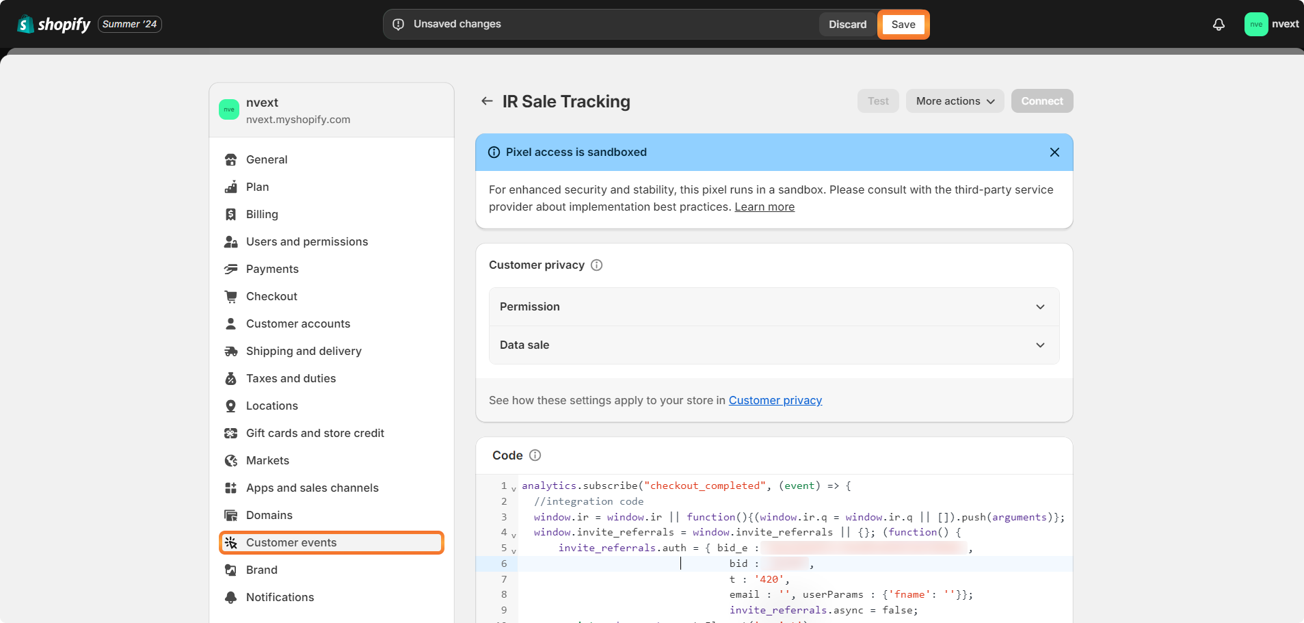Viewport: 1304px width, 623px height.
Task: Click the Billing icon in sidebar
Action: tap(231, 214)
